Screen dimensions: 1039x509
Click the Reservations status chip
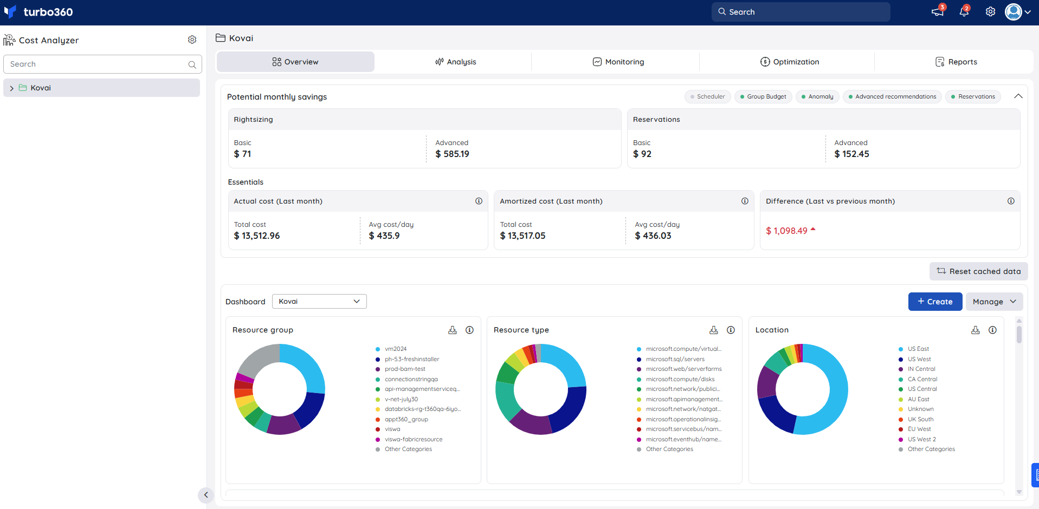point(973,96)
